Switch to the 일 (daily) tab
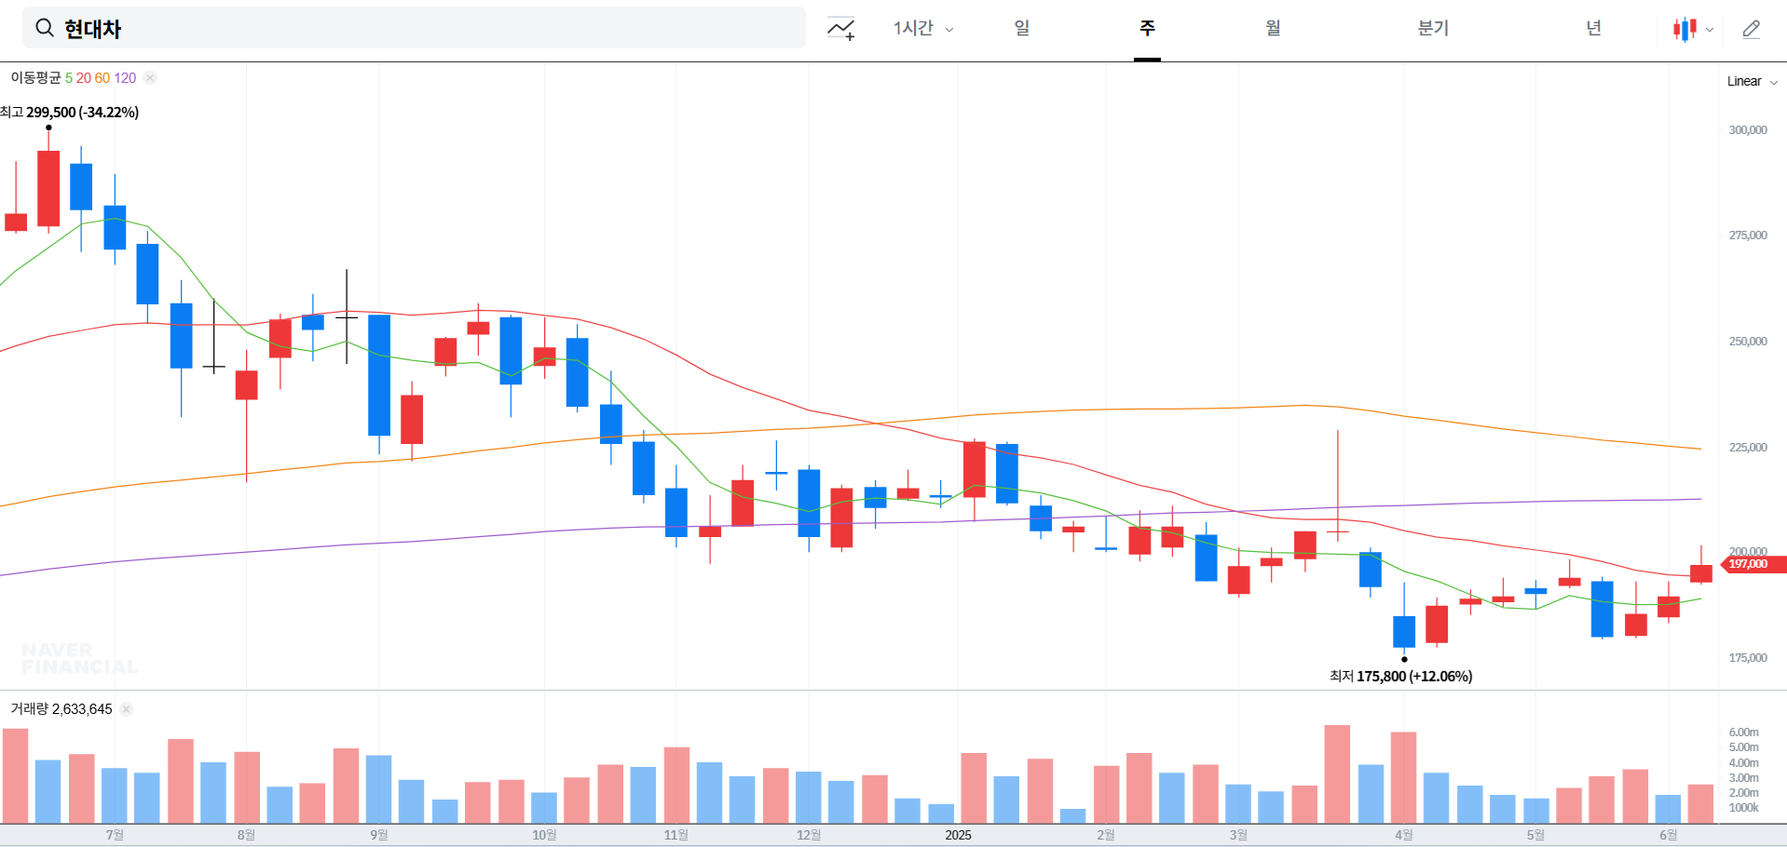The image size is (1787, 847). point(1022,28)
